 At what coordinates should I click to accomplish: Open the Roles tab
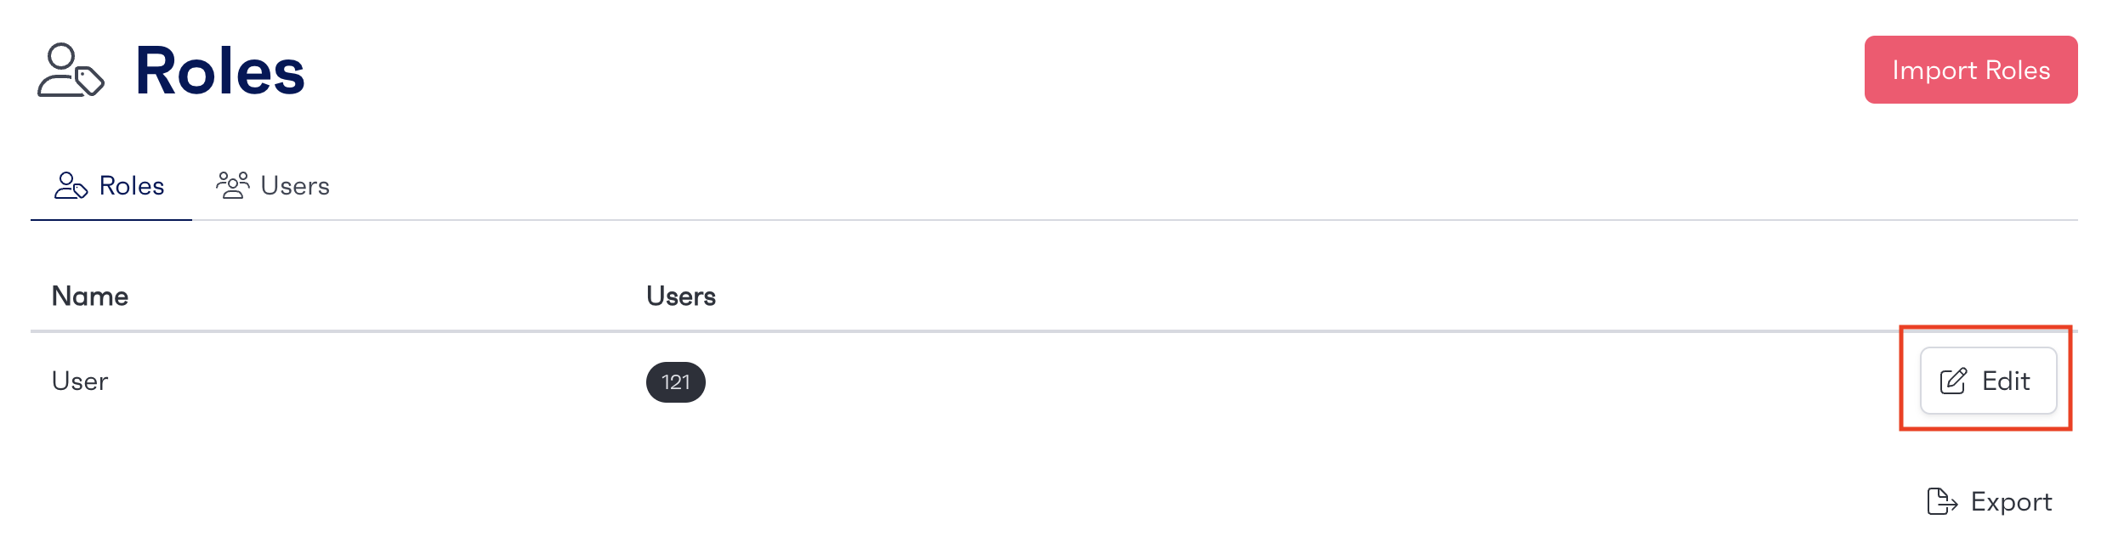(x=111, y=186)
